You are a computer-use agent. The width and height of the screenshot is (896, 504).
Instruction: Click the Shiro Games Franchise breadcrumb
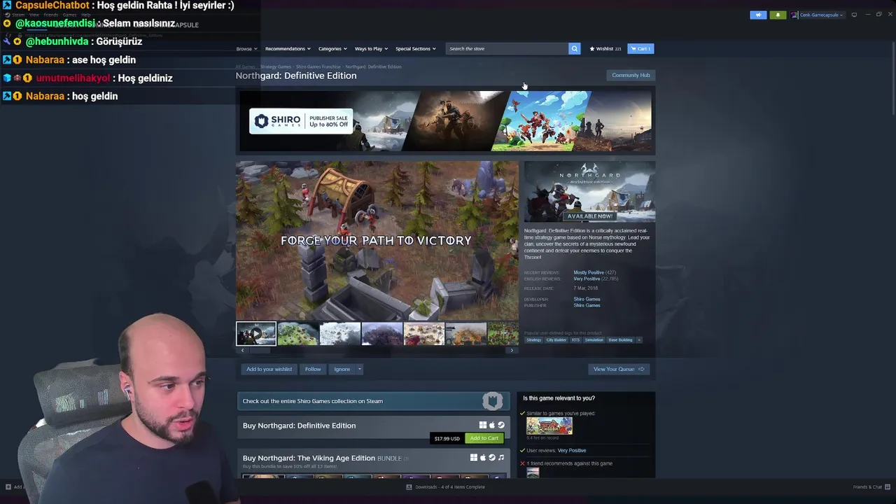click(x=318, y=66)
